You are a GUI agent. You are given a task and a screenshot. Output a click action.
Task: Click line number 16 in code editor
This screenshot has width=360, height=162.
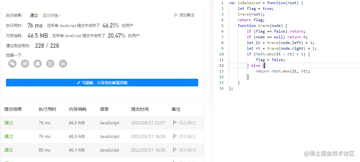coord(221,88)
